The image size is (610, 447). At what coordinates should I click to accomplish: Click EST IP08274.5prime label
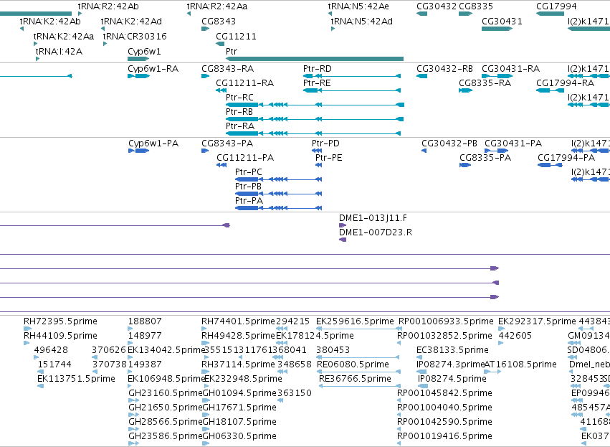(452, 379)
